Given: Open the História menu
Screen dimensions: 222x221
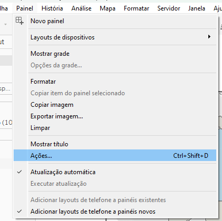Looking at the screenshot, I should (x=52, y=8).
